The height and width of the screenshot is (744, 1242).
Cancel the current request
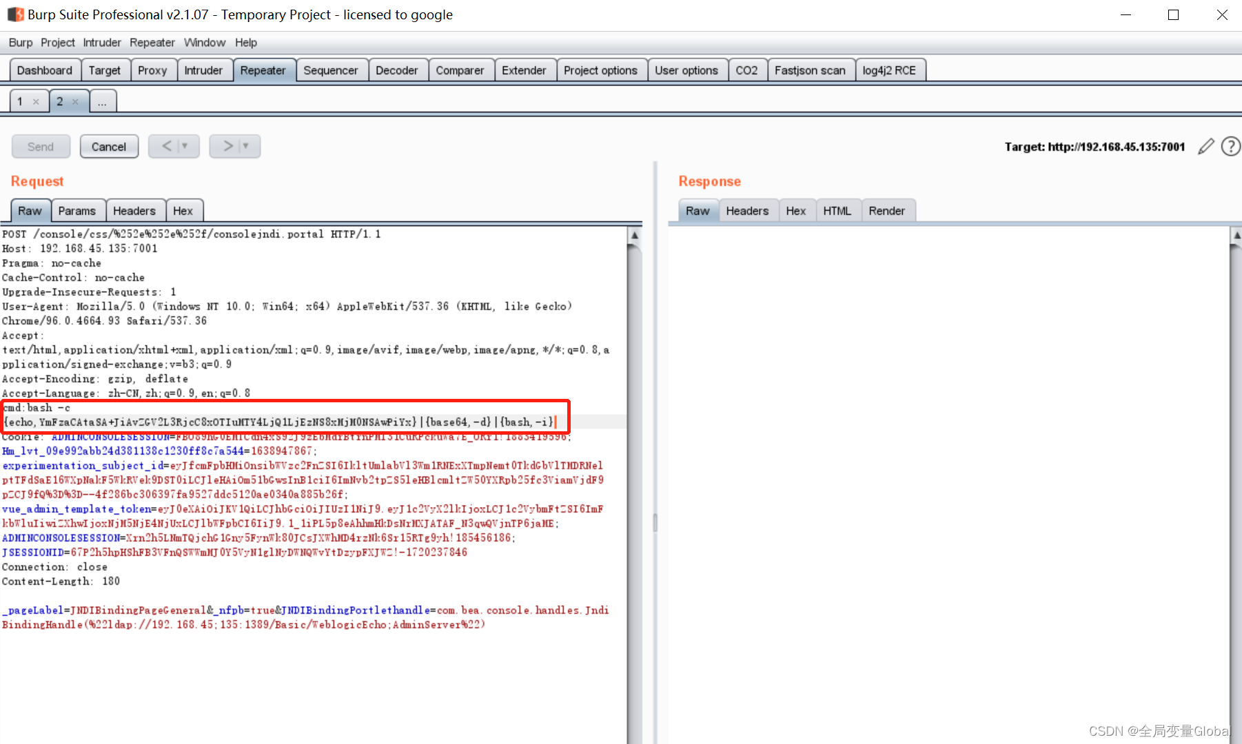(109, 147)
